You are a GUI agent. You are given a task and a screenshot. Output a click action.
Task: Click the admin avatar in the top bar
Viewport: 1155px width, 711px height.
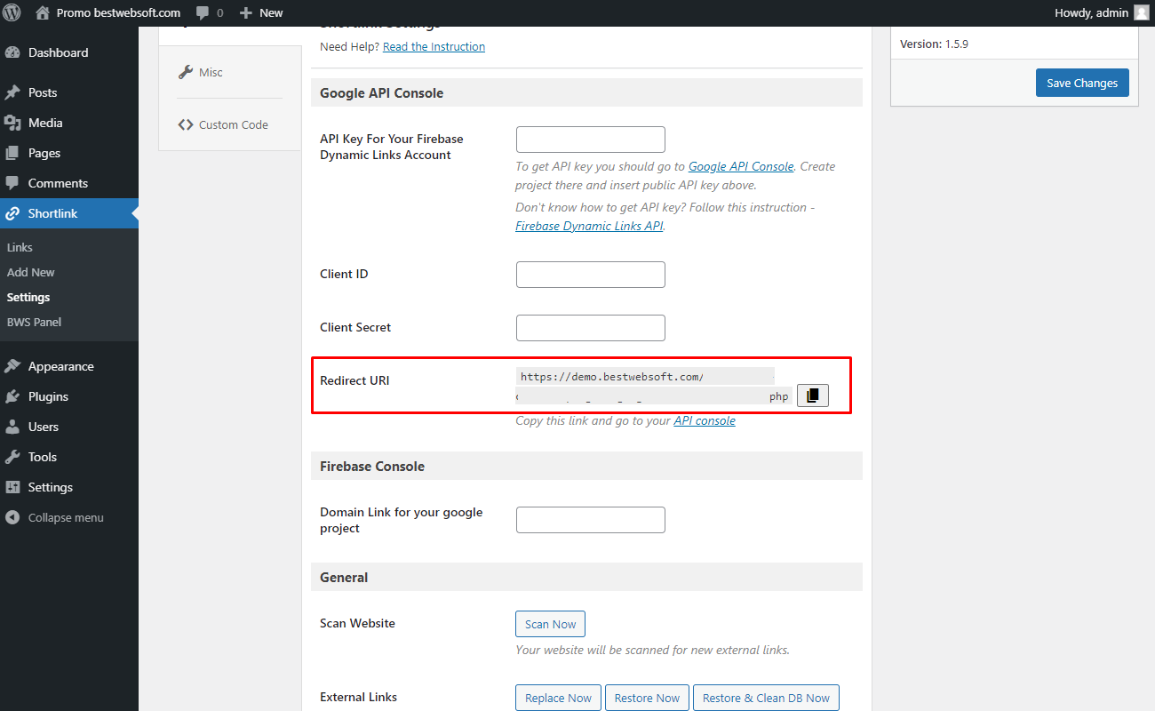click(x=1141, y=12)
